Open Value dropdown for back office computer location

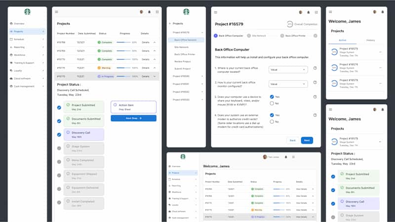(x=288, y=70)
